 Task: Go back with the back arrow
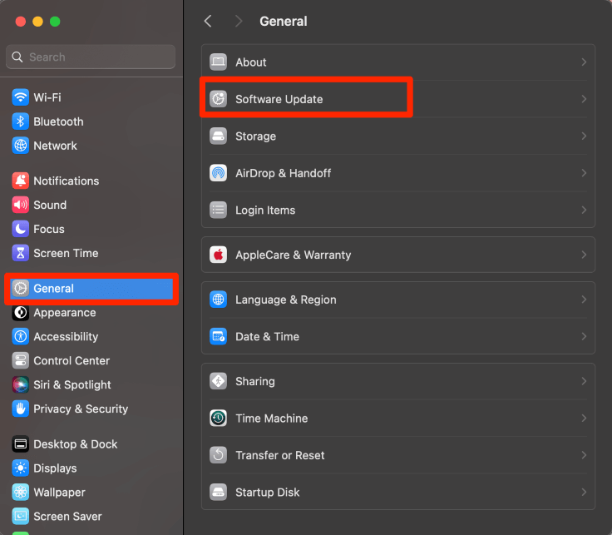point(208,22)
